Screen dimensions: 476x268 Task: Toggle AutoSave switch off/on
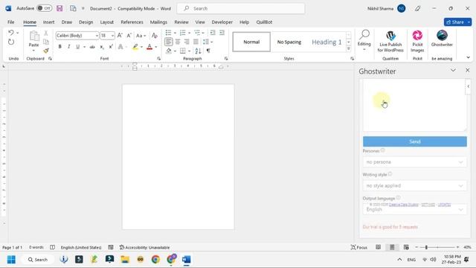tap(45, 8)
